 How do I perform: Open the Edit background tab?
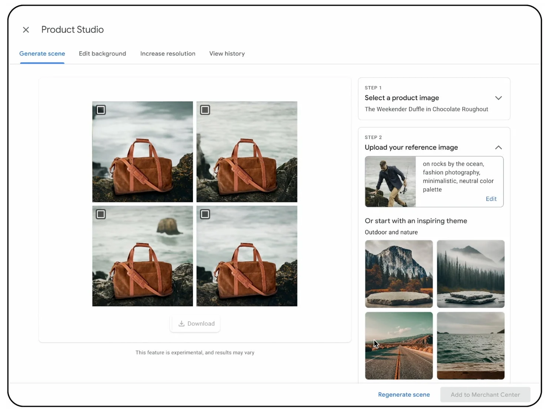pos(102,54)
